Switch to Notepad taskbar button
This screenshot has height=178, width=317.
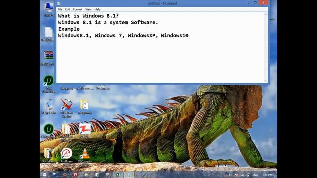[x=129, y=175]
